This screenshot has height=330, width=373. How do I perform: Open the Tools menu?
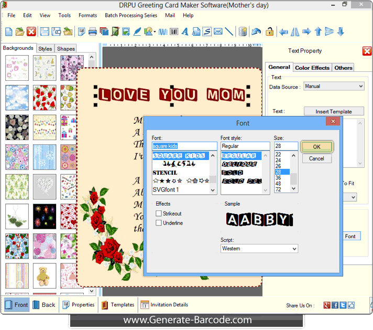point(64,15)
